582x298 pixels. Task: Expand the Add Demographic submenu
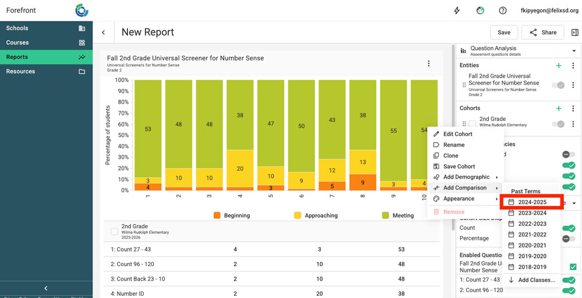pyautogui.click(x=466, y=177)
